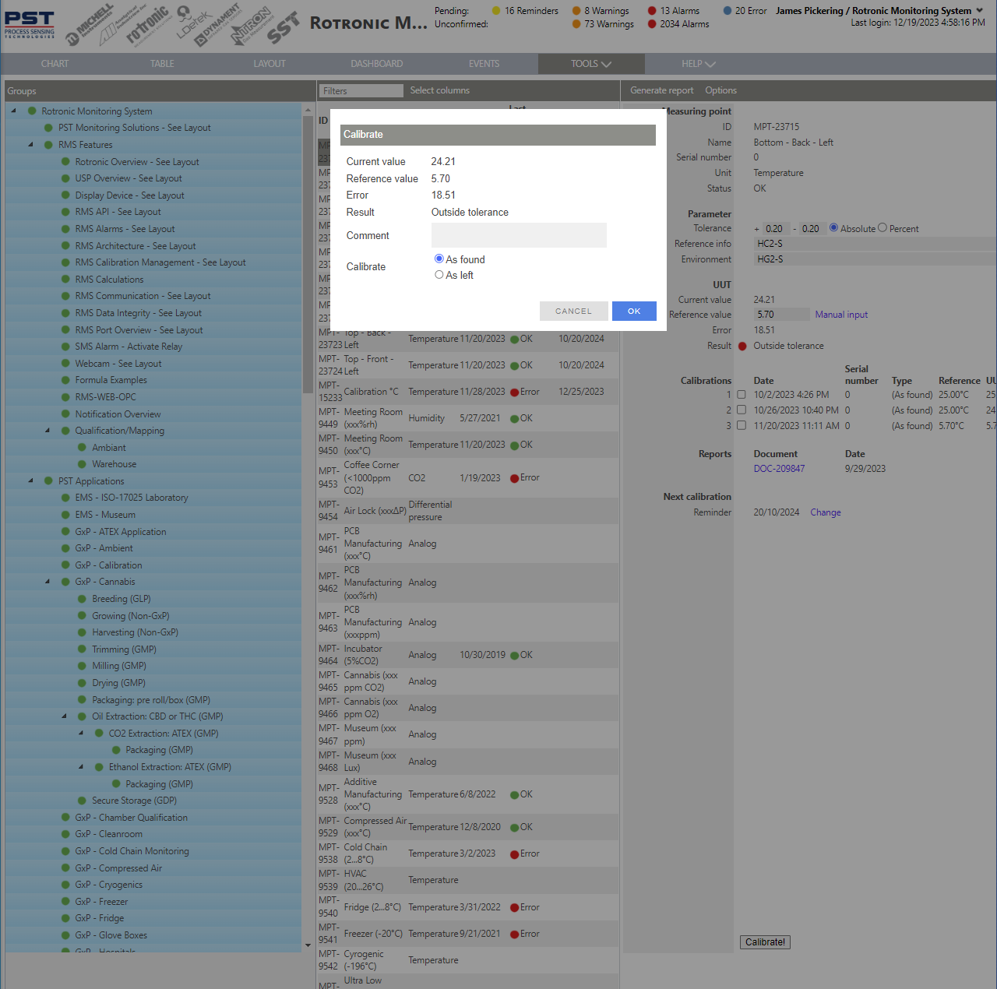Image resolution: width=997 pixels, height=989 pixels.
Task: Click the SST brand logo in header
Action: click(x=283, y=29)
